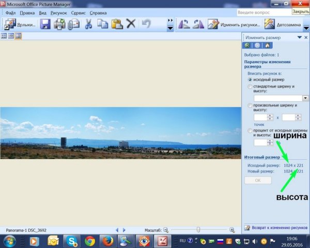Image resolution: width=310 pixels, height=248 pixels.
Task: Switch to single picture view icon
Action: (x=18, y=36)
